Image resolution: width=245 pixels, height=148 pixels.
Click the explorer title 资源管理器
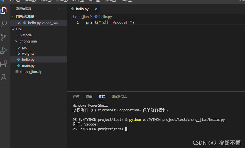click(x=23, y=9)
